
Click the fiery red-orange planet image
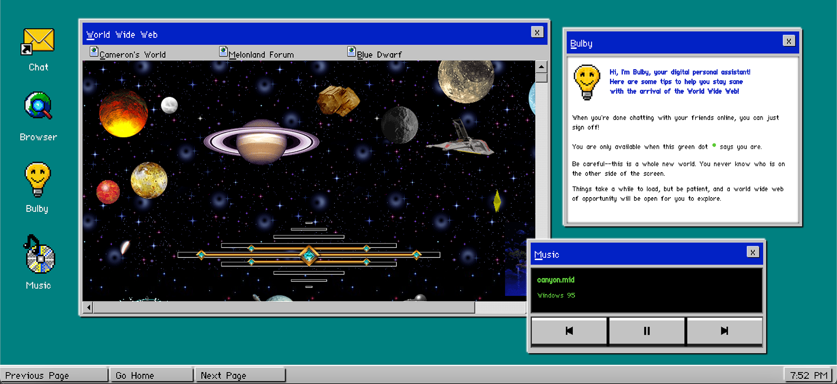[123, 113]
